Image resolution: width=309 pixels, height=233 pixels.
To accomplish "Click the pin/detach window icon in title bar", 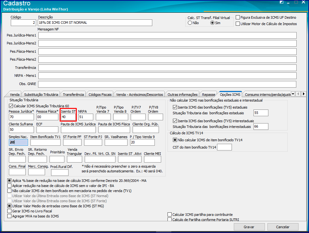I will pyautogui.click(x=281, y=2).
